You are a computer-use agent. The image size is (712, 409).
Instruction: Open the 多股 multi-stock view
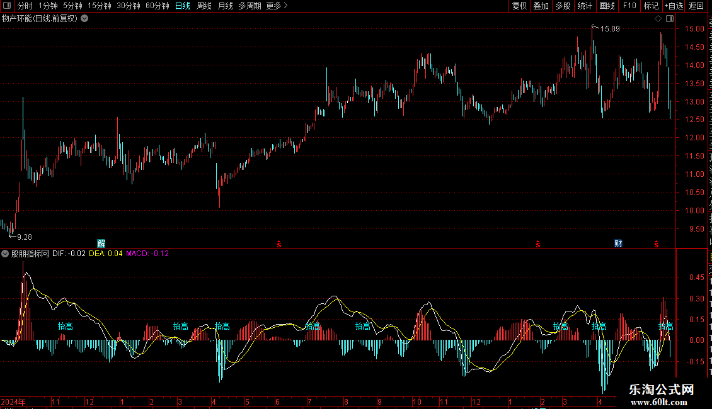563,6
